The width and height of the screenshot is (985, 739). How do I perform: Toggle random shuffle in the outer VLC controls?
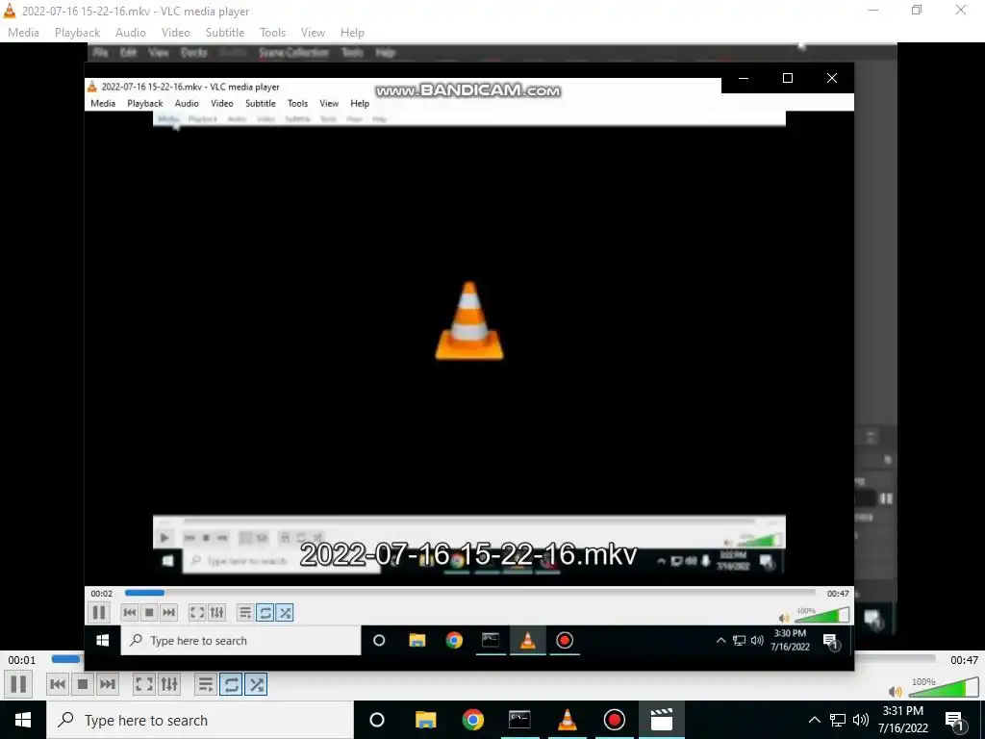pos(256,684)
